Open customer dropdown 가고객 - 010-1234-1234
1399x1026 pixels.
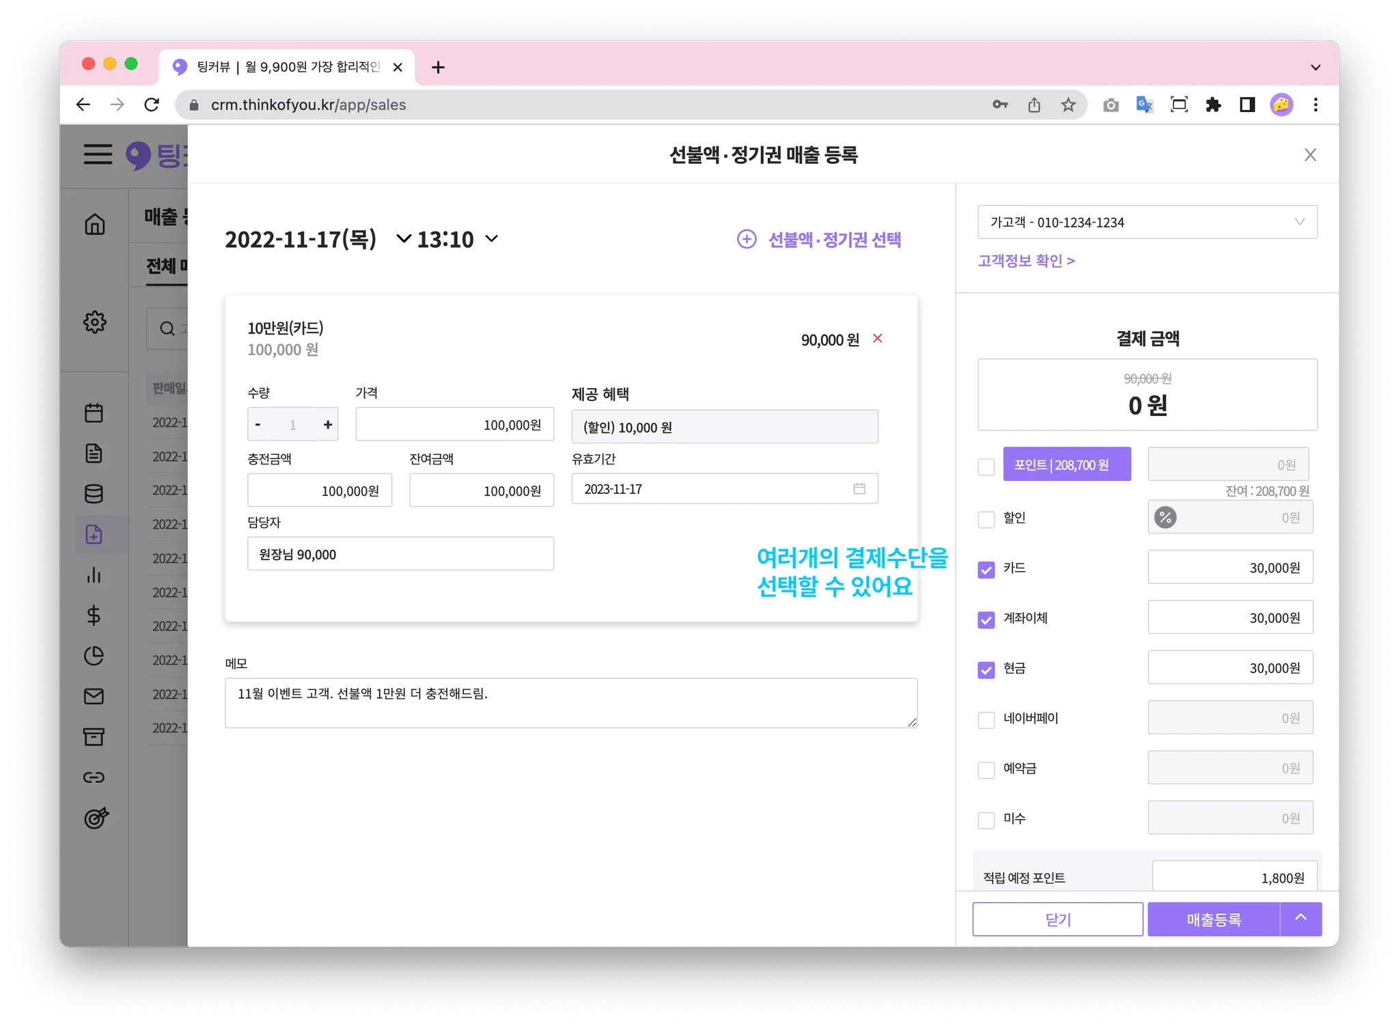tap(1147, 222)
